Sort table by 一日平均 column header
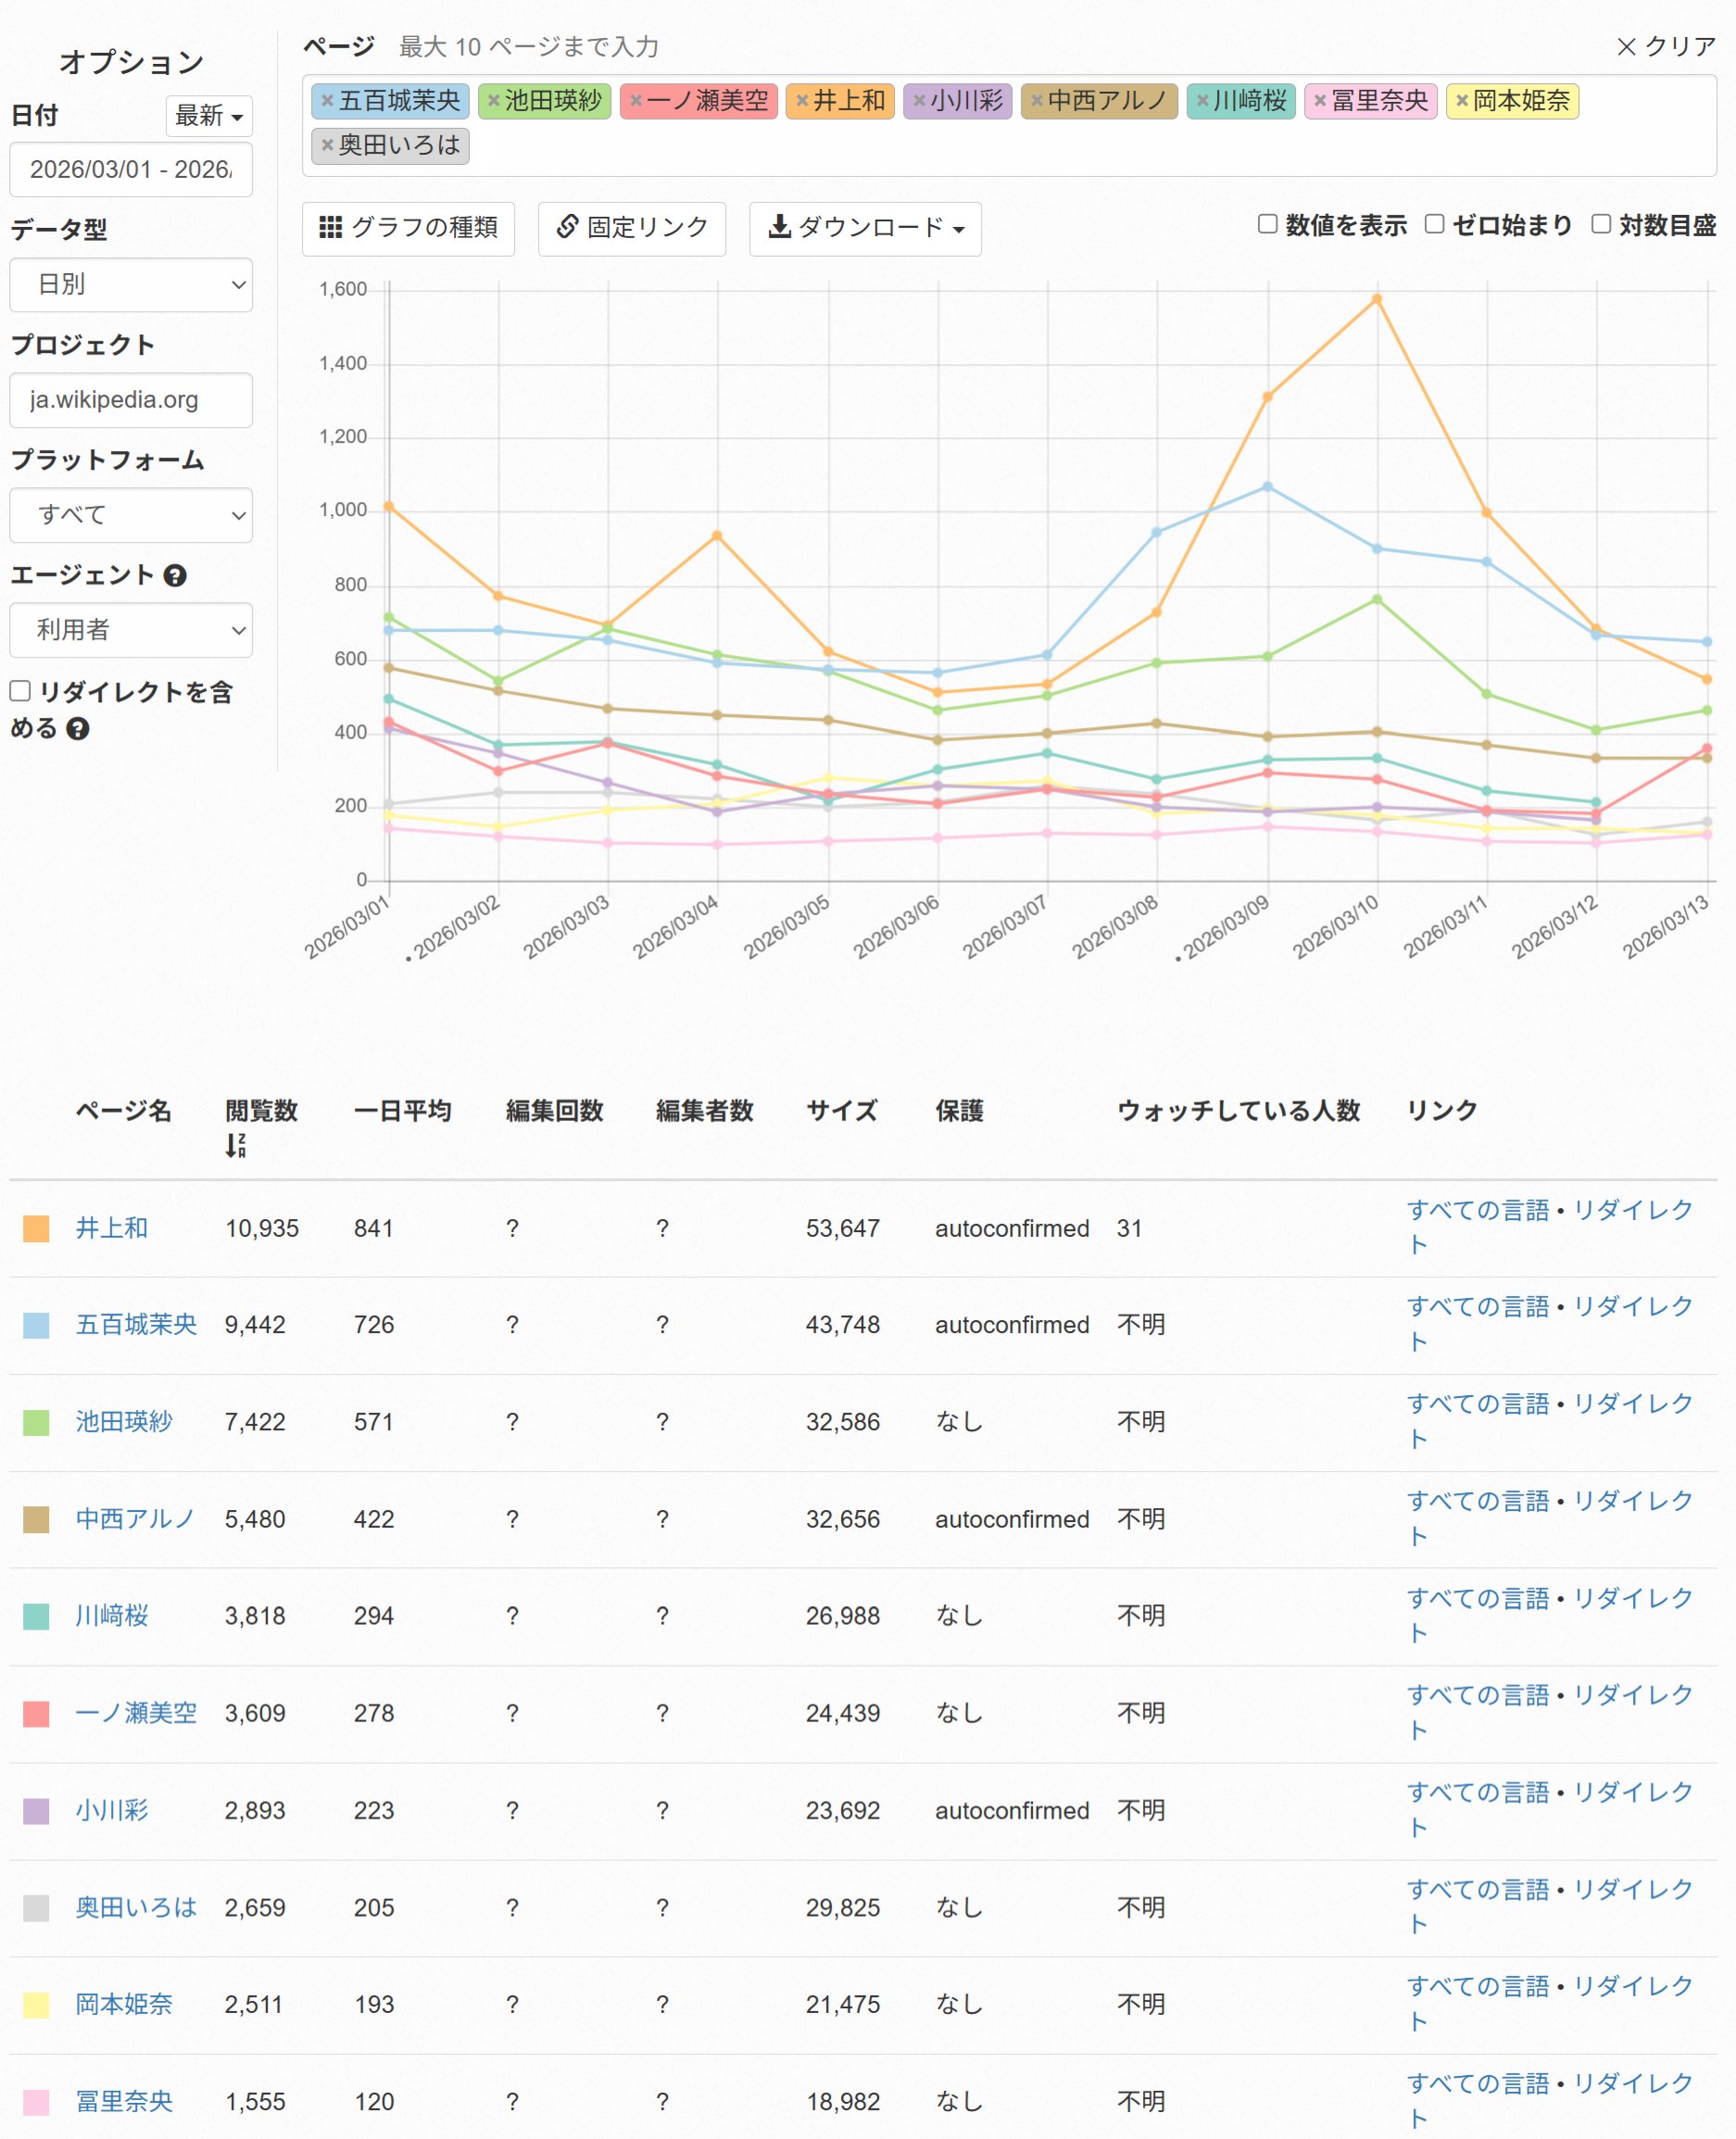 [402, 1110]
